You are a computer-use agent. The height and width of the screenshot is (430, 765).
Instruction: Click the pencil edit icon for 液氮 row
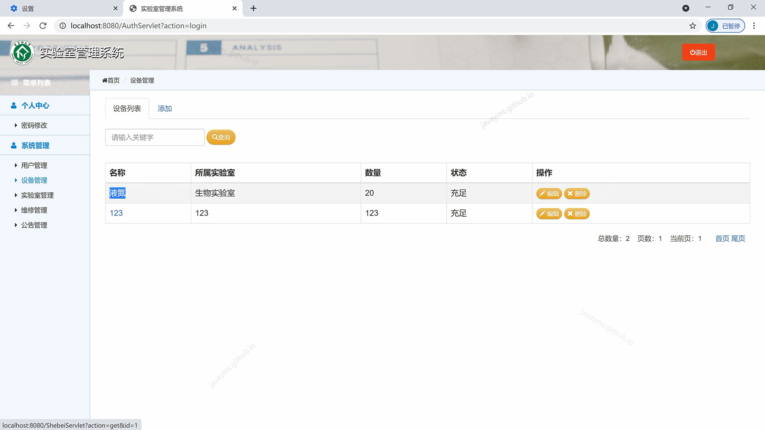[x=543, y=193]
